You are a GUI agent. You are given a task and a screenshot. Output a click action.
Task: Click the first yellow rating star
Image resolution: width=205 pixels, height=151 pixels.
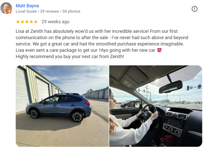point(18,22)
